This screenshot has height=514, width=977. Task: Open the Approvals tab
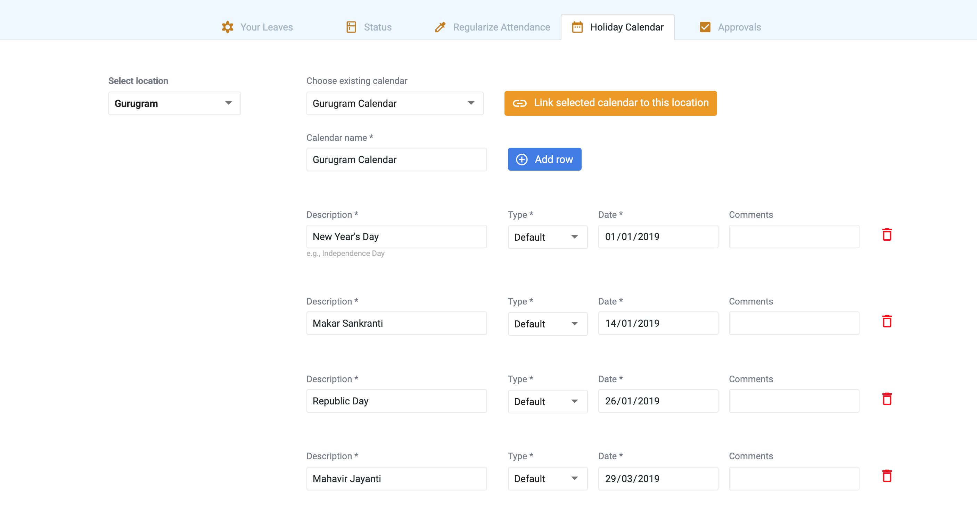click(730, 27)
